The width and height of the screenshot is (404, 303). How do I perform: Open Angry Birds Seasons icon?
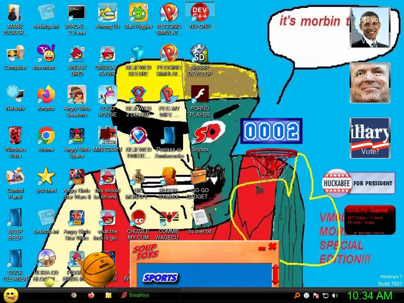click(77, 101)
